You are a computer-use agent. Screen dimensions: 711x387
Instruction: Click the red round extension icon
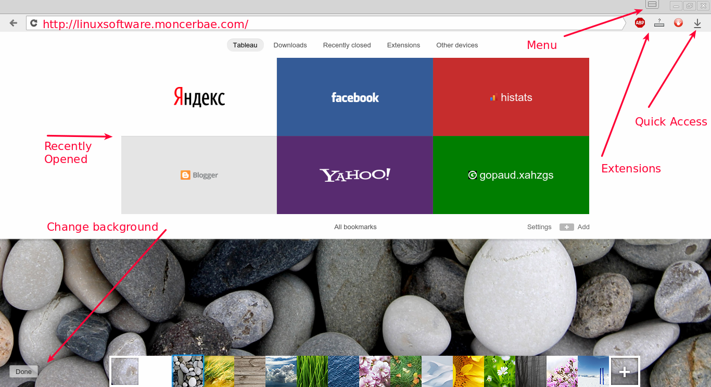click(678, 23)
